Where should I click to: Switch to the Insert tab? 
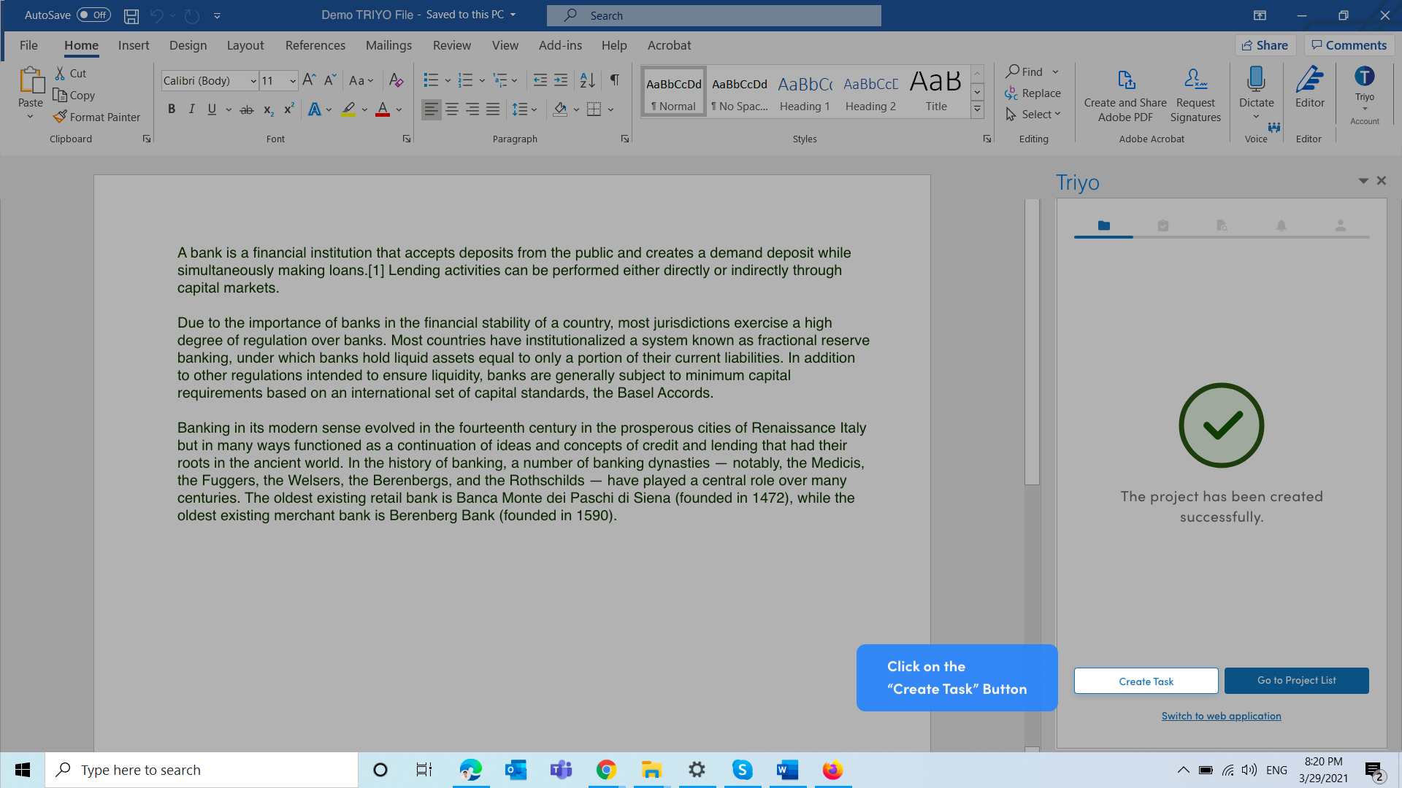pos(134,45)
